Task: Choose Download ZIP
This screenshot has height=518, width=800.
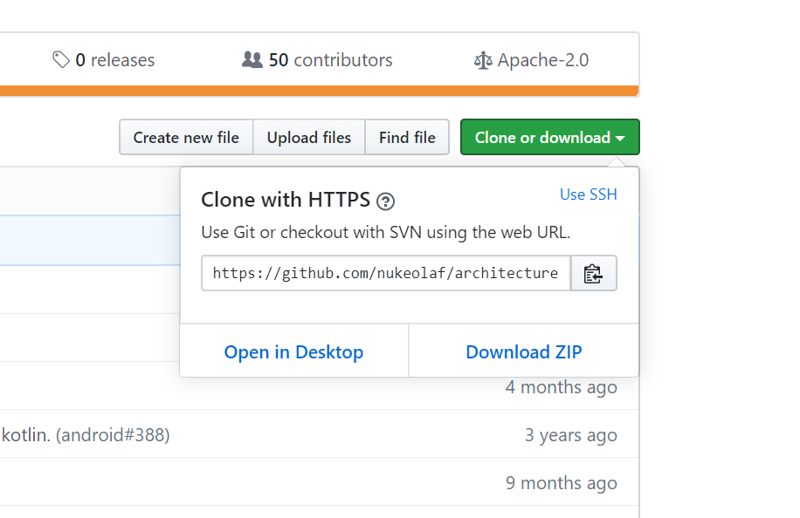Action: [x=524, y=351]
